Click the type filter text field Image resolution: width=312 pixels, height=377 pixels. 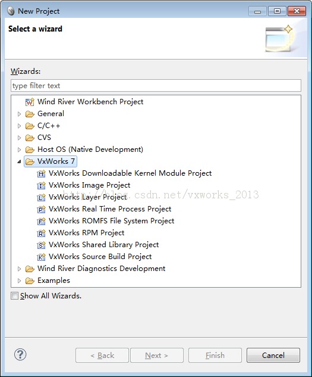click(156, 86)
